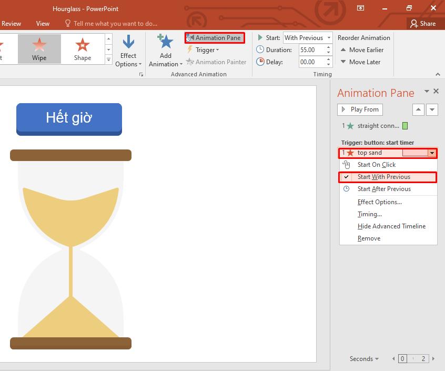The height and width of the screenshot is (371, 445).
Task: Click the Share button
Action: (x=423, y=24)
